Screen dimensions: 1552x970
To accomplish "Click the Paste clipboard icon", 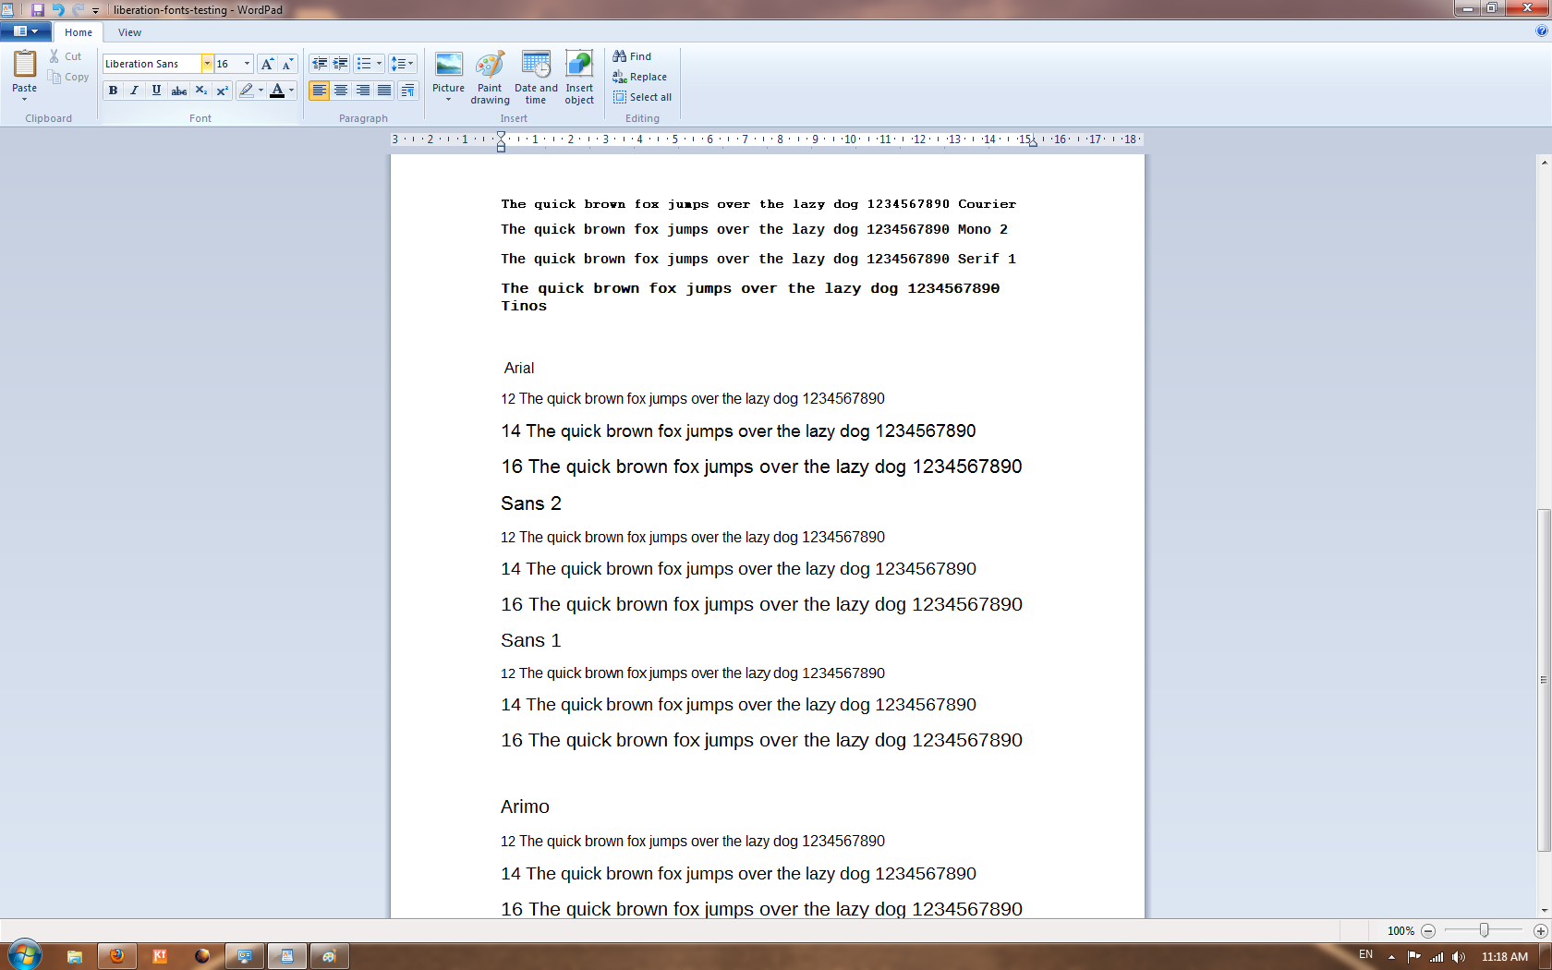I will [x=25, y=63].
